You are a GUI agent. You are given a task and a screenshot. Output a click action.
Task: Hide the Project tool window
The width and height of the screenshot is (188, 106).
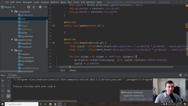coord(45,7)
